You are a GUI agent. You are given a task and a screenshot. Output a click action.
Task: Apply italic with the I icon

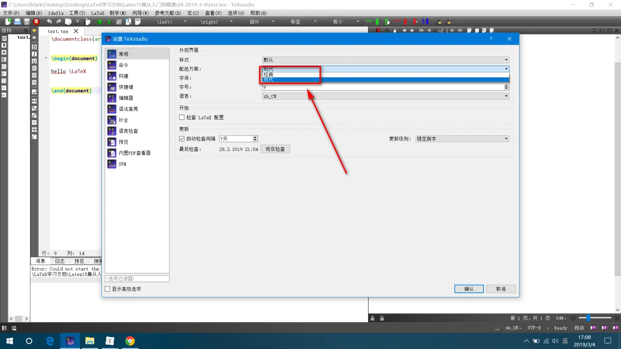pyautogui.click(x=34, y=54)
